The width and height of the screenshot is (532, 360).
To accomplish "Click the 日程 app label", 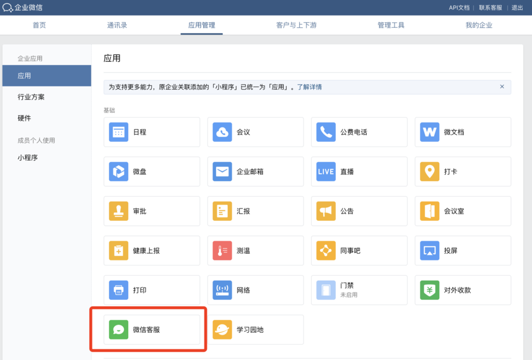I will point(139,132).
